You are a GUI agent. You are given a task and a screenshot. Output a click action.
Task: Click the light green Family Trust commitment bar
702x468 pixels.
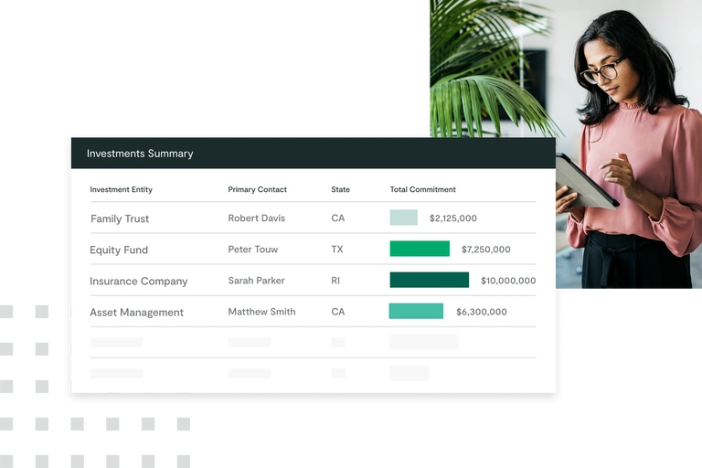click(403, 218)
